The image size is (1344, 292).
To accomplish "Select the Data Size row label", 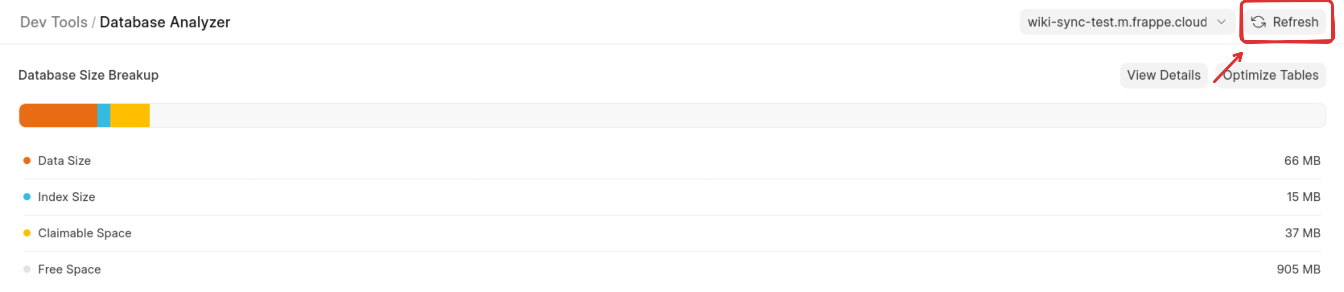I will [64, 160].
